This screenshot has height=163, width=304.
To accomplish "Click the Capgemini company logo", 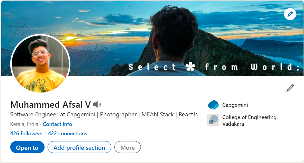I will 213,105.
